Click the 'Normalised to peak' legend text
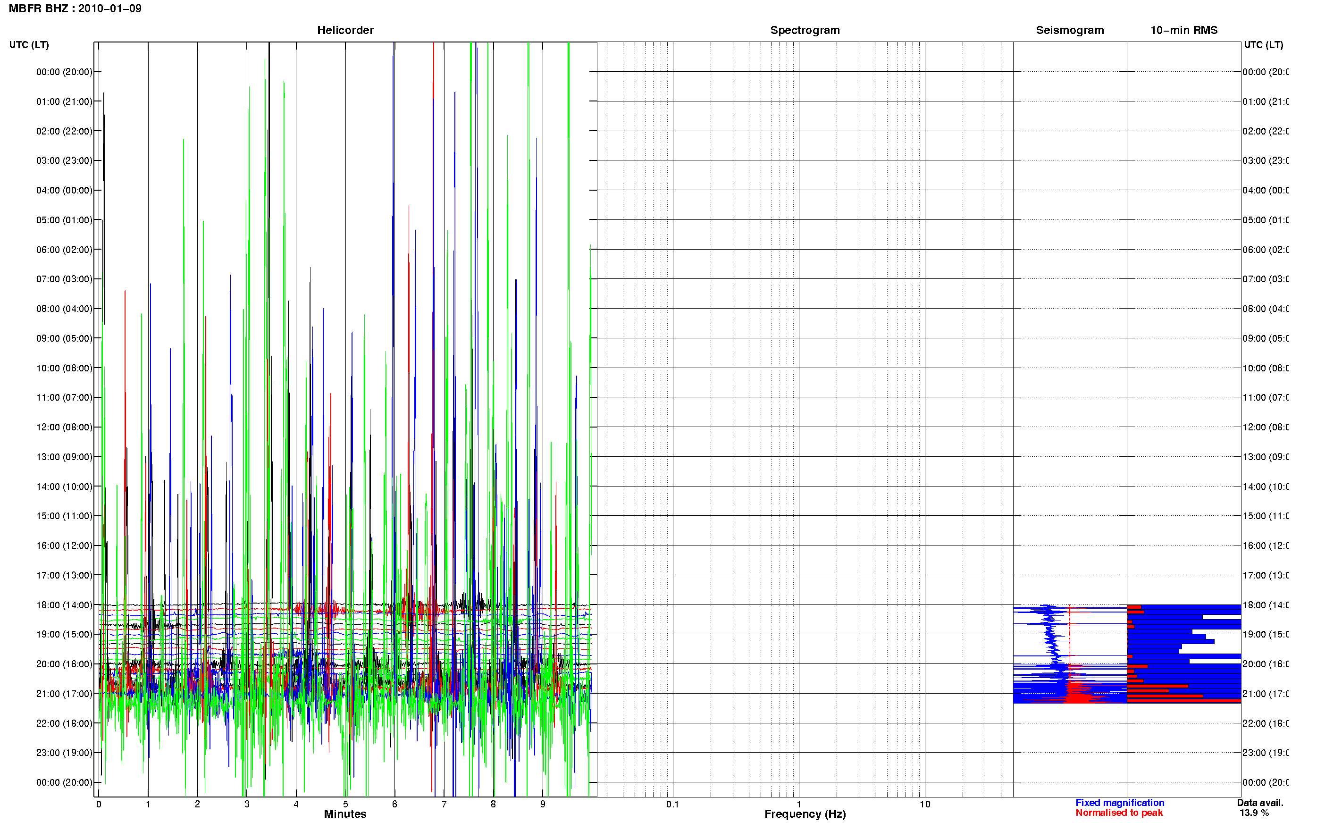 tap(1119, 813)
